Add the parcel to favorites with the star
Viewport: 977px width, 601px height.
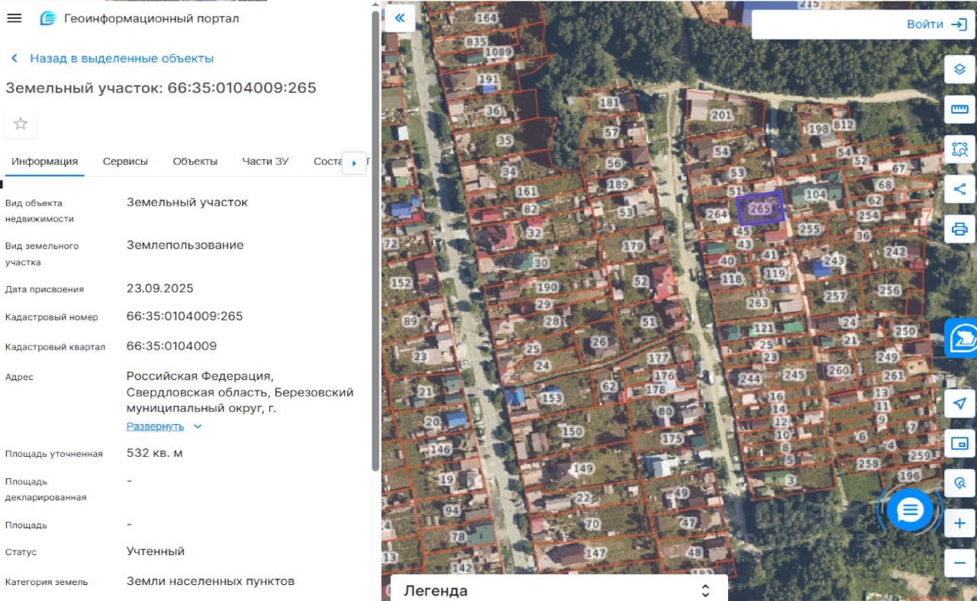coord(21,124)
